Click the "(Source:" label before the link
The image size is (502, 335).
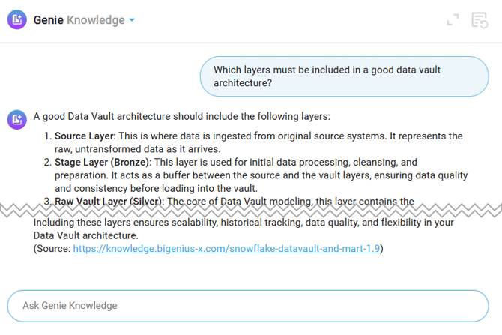click(52, 249)
